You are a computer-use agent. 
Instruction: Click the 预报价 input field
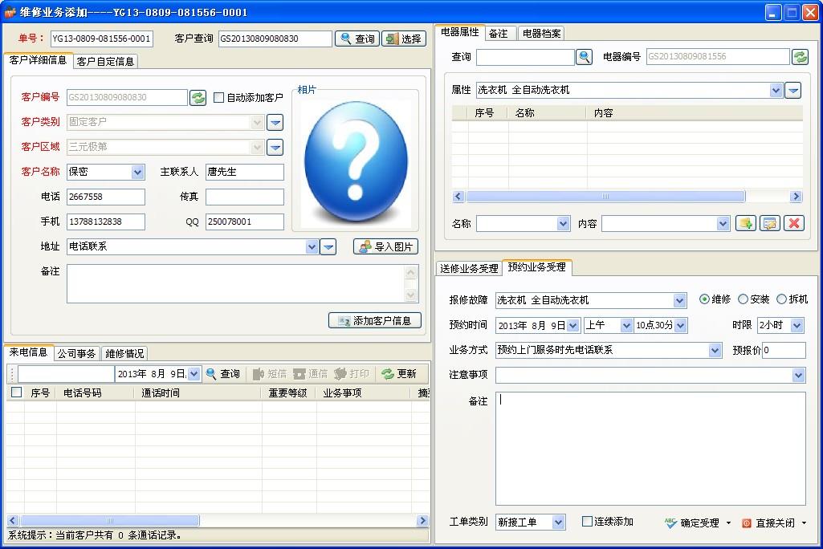784,351
